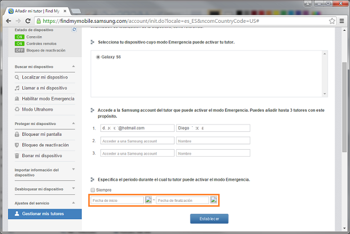The image size is (350, 234).
Task: Click the first tutor name field Diego
Action: tap(213, 128)
